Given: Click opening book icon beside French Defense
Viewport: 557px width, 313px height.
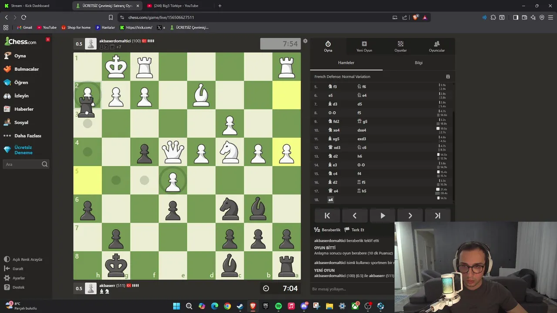Looking at the screenshot, I should click(448, 77).
